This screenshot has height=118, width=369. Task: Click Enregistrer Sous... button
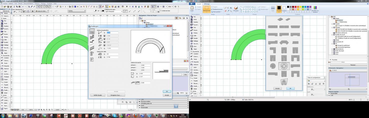[116, 95]
